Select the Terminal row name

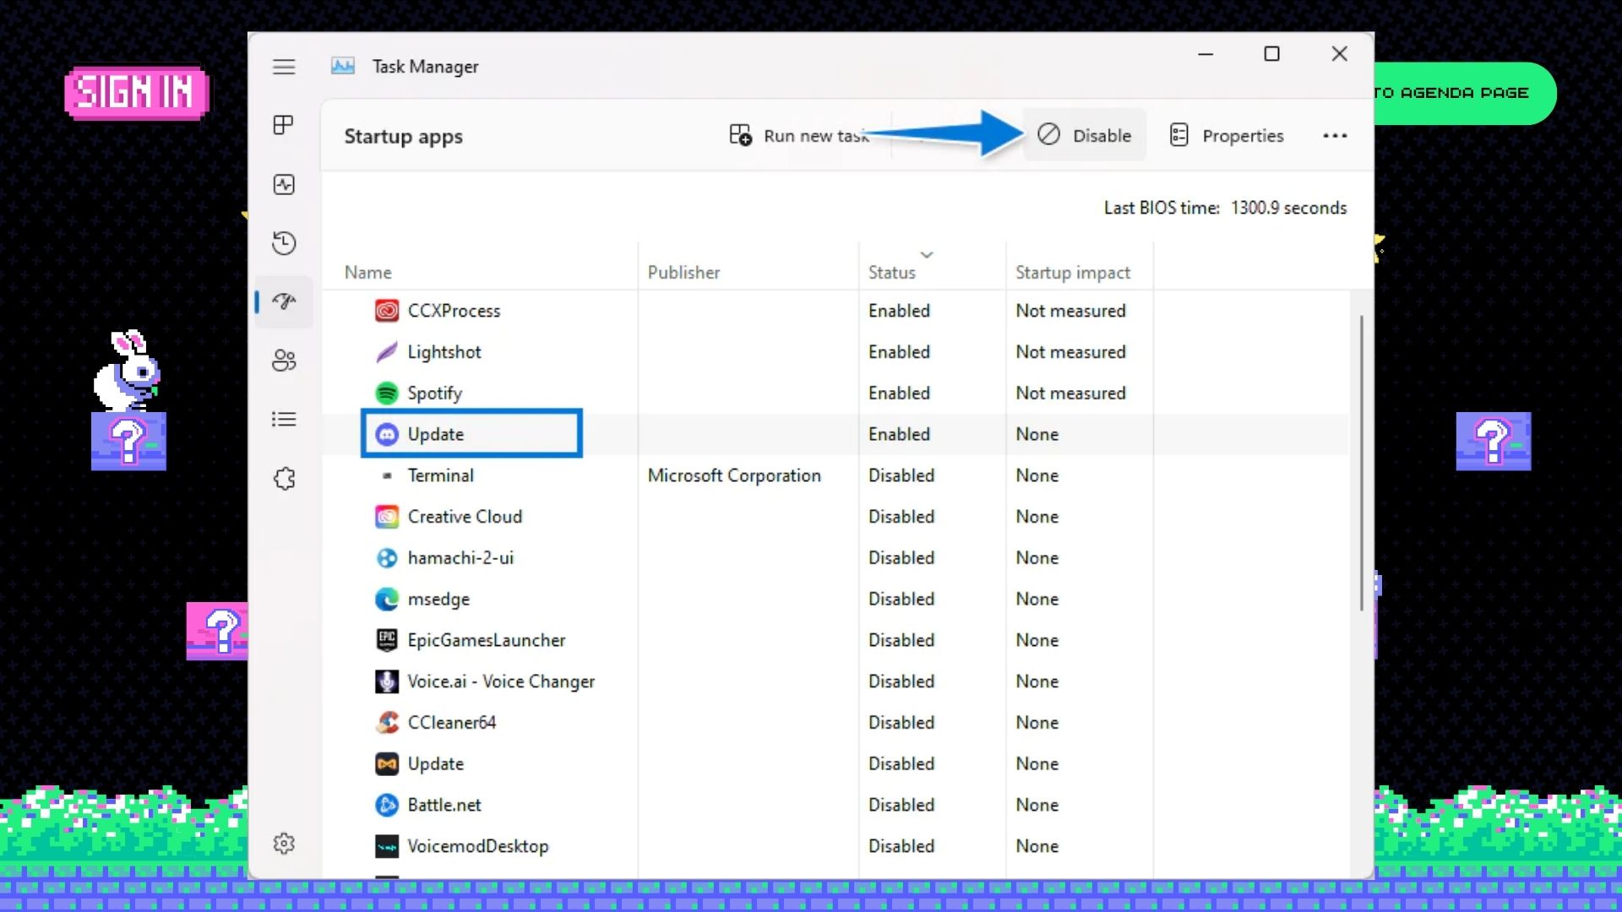coord(440,475)
